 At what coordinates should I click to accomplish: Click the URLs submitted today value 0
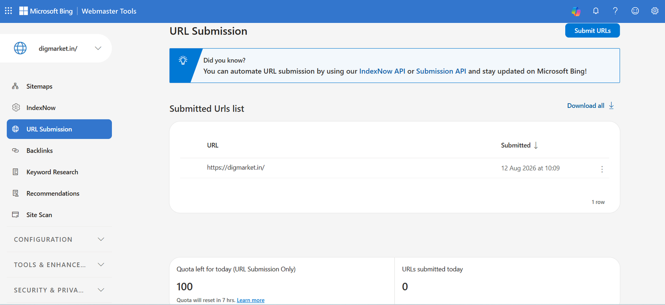(x=405, y=287)
